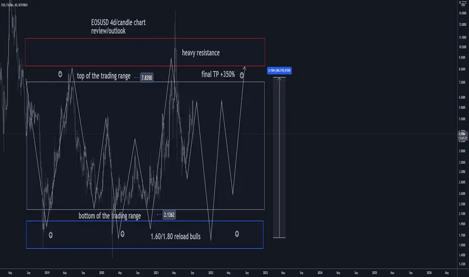Click the 2019 label on the time axis

(47, 273)
